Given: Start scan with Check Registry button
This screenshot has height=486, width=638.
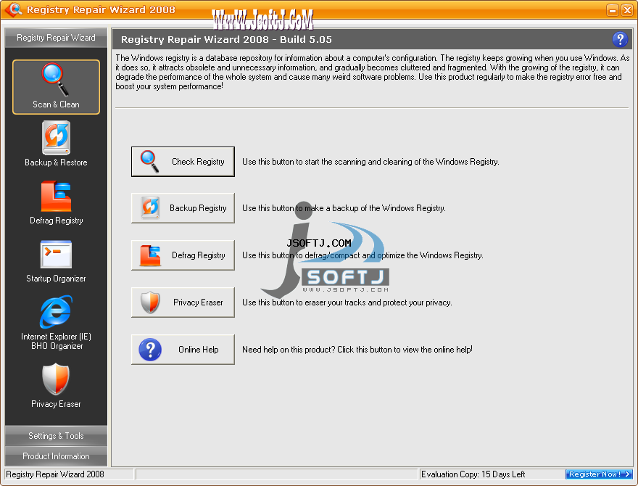Looking at the screenshot, I should point(183,162).
